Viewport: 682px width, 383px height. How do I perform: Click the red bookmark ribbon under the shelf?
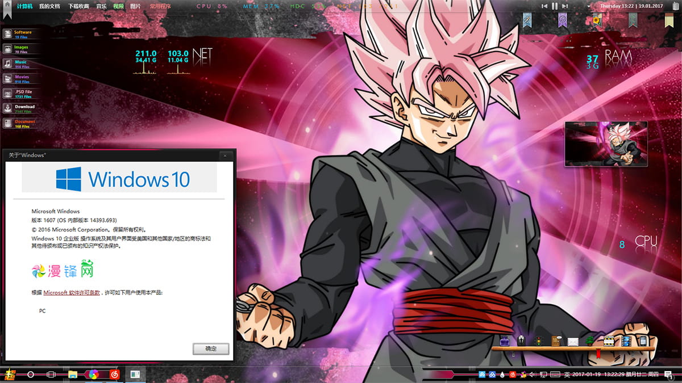(598, 353)
